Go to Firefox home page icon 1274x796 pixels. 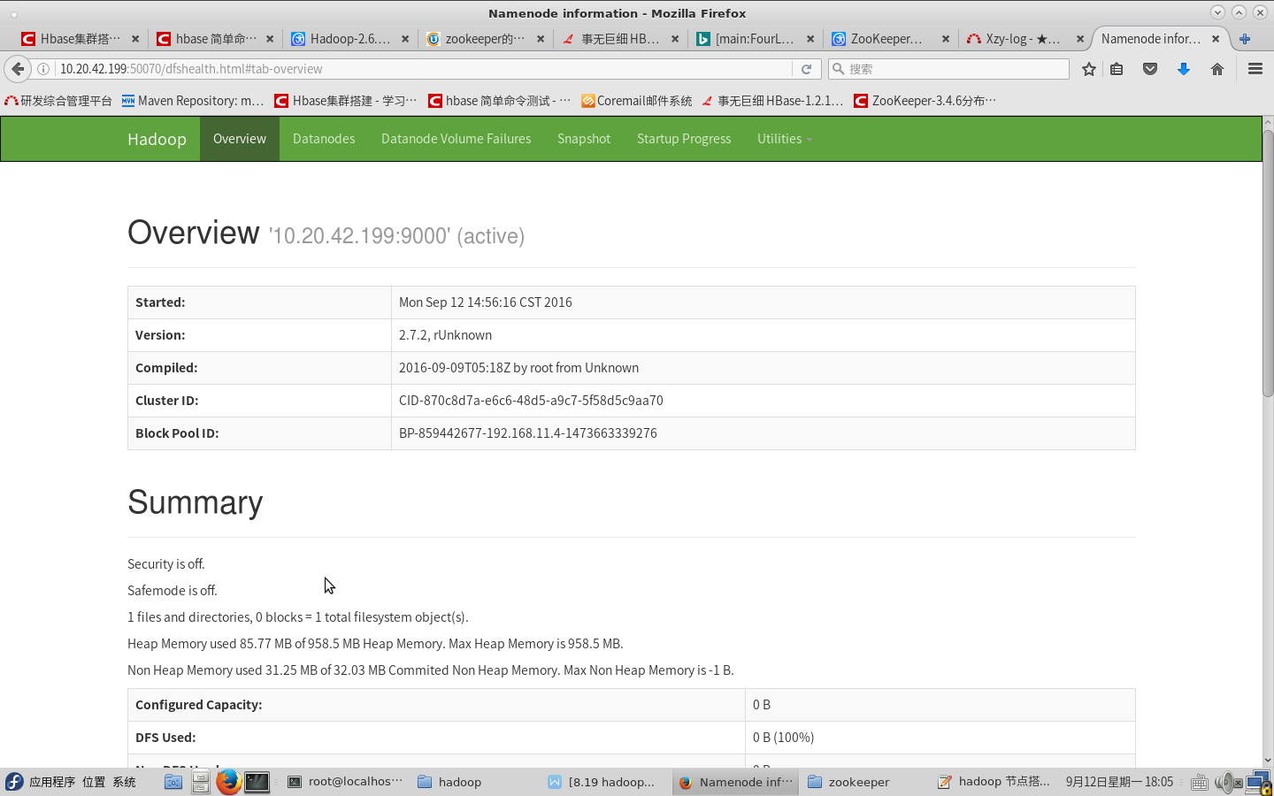click(x=1217, y=69)
